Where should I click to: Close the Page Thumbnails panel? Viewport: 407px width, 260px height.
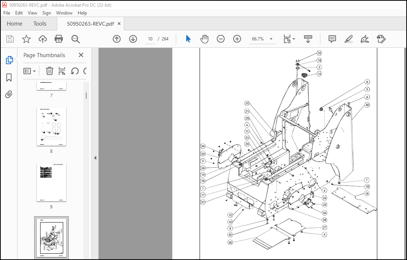tap(81, 55)
